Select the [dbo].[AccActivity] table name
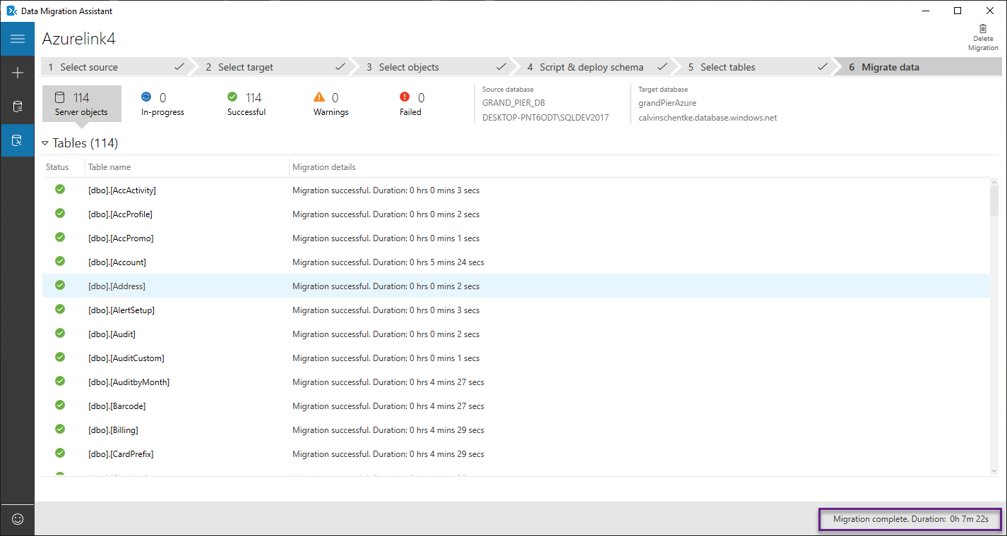Viewport: 1007px width, 536px height. click(122, 190)
